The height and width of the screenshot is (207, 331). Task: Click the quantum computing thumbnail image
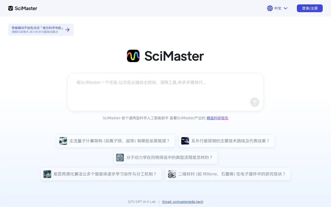pyautogui.click(x=63, y=141)
